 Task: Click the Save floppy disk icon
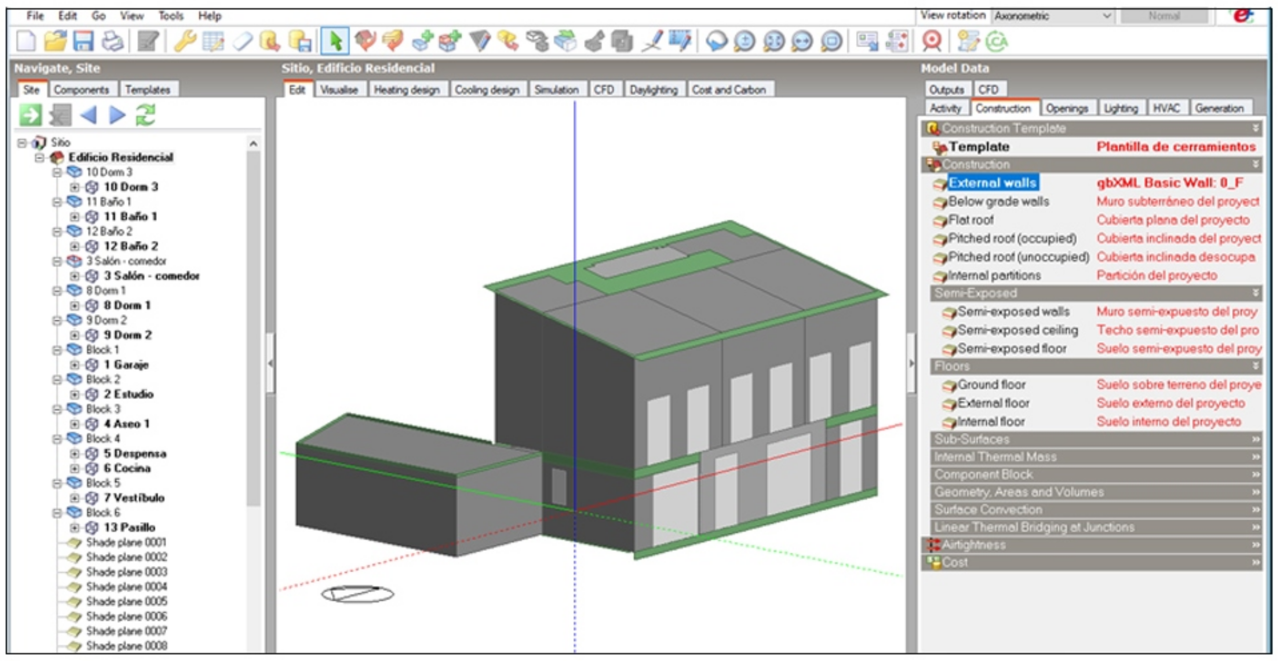[83, 41]
